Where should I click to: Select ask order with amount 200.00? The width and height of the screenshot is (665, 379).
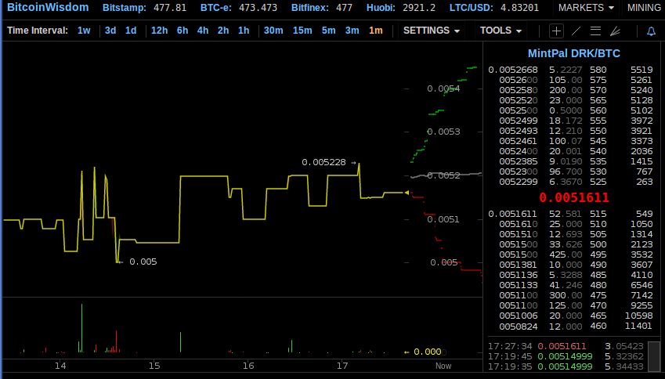[570, 90]
